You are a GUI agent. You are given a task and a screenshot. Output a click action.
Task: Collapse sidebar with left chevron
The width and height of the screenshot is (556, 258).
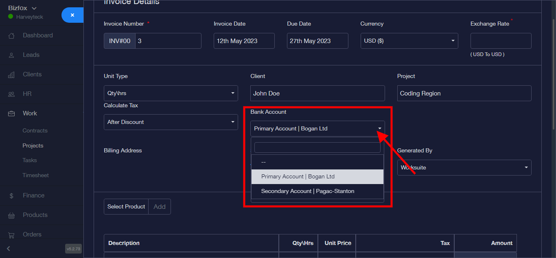tap(9, 248)
